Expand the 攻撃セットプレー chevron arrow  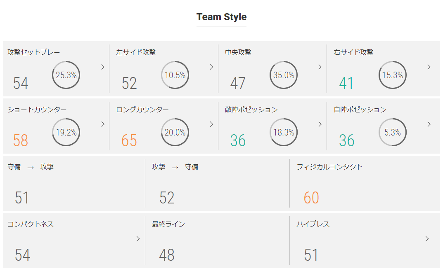coord(103,67)
